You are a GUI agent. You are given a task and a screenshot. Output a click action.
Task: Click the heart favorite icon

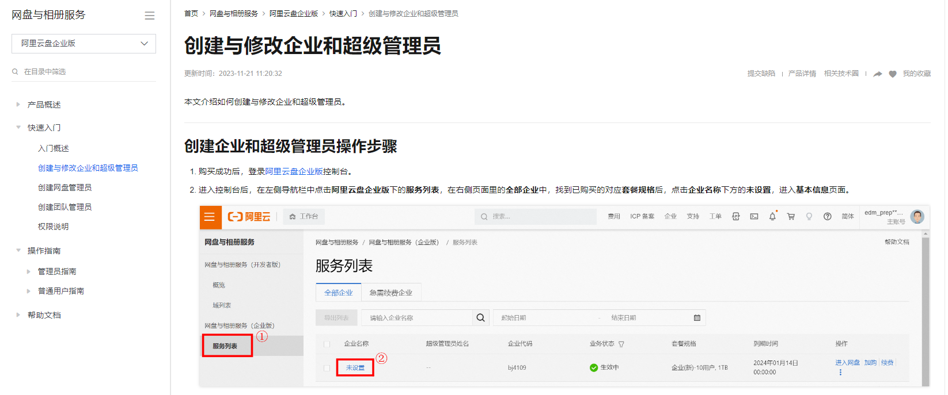click(893, 74)
